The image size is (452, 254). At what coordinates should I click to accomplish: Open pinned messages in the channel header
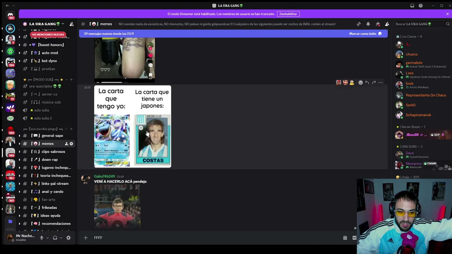click(377, 24)
